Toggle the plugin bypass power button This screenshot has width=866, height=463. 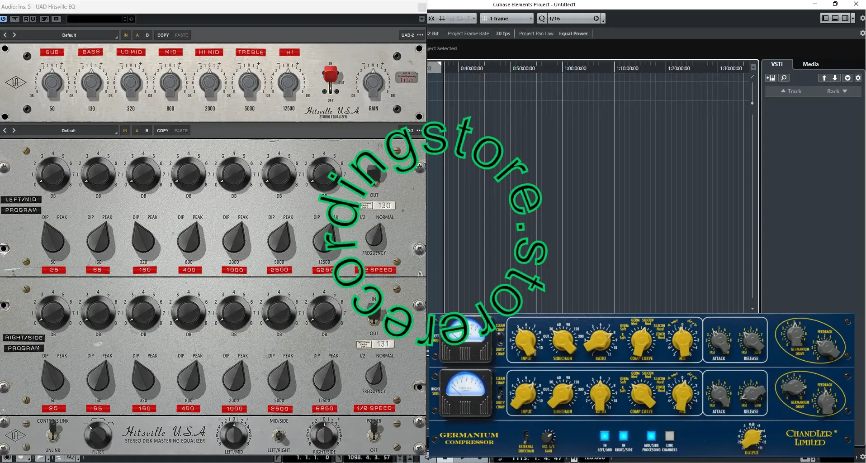tap(4, 19)
